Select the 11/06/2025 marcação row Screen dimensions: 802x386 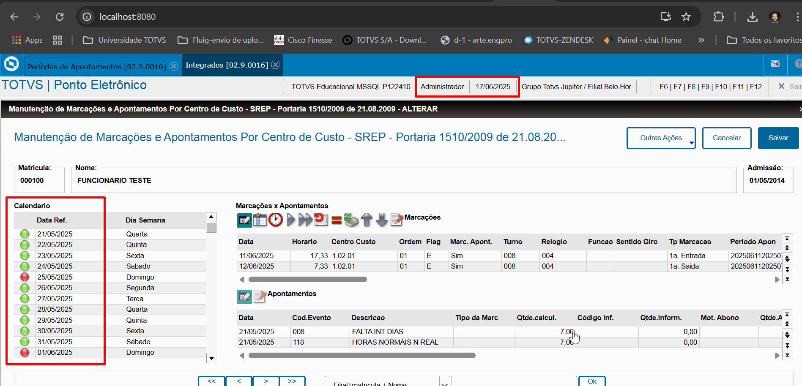pyautogui.click(x=509, y=256)
